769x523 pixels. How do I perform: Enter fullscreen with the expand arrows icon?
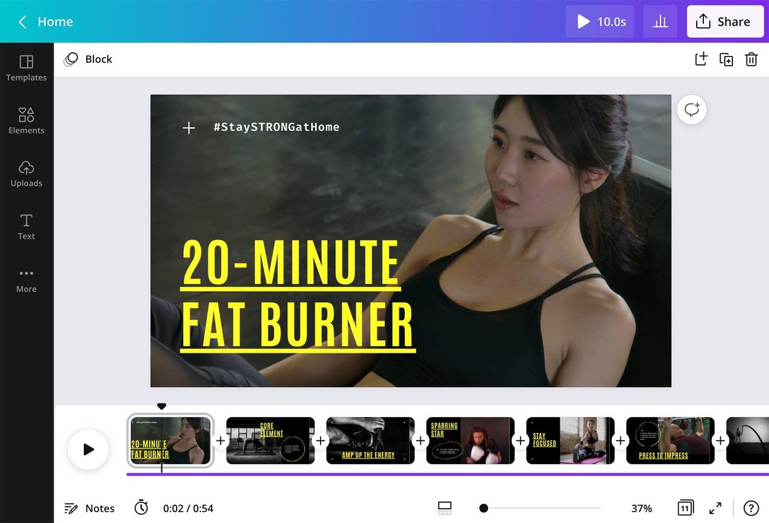715,509
